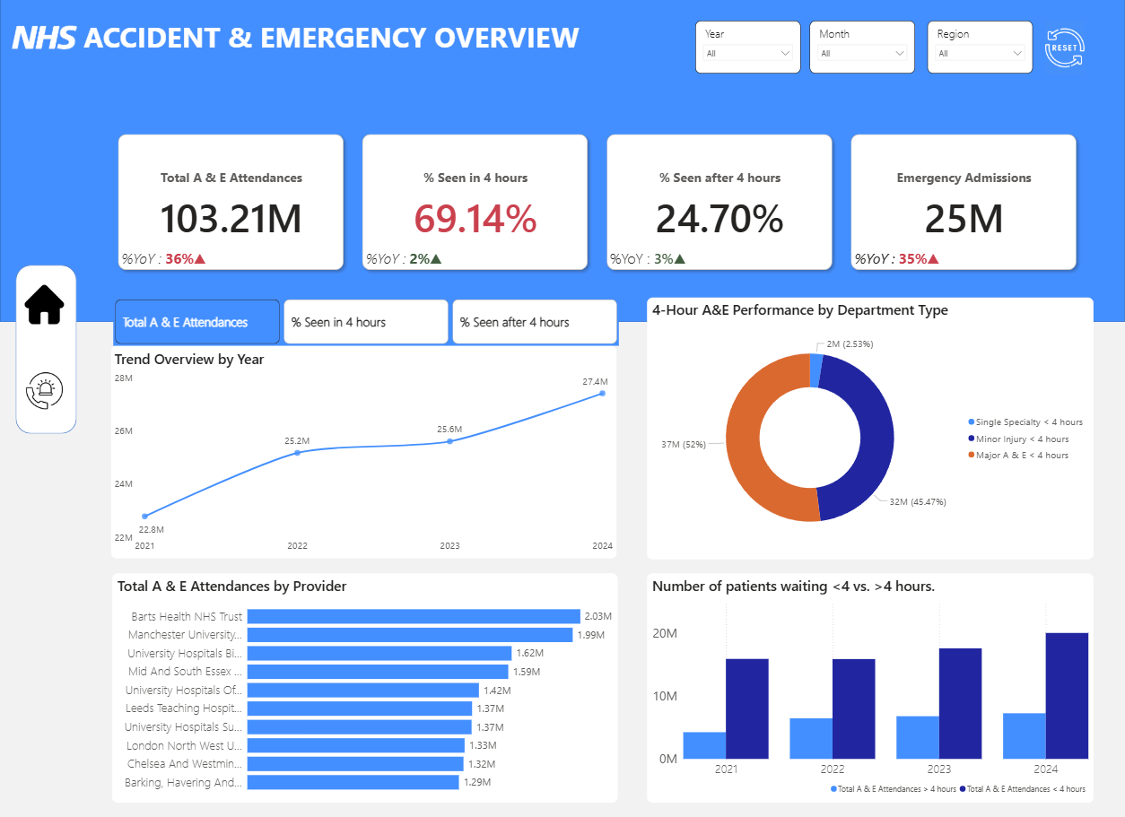Click 'University Hospitals Bi...' provider label
The width and height of the screenshot is (1125, 817).
pyautogui.click(x=185, y=654)
